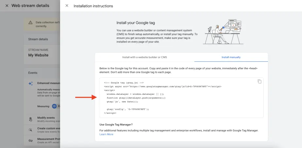This screenshot has height=148, width=302.
Task: Click the STREAM NAME label
Action: pos(38,50)
